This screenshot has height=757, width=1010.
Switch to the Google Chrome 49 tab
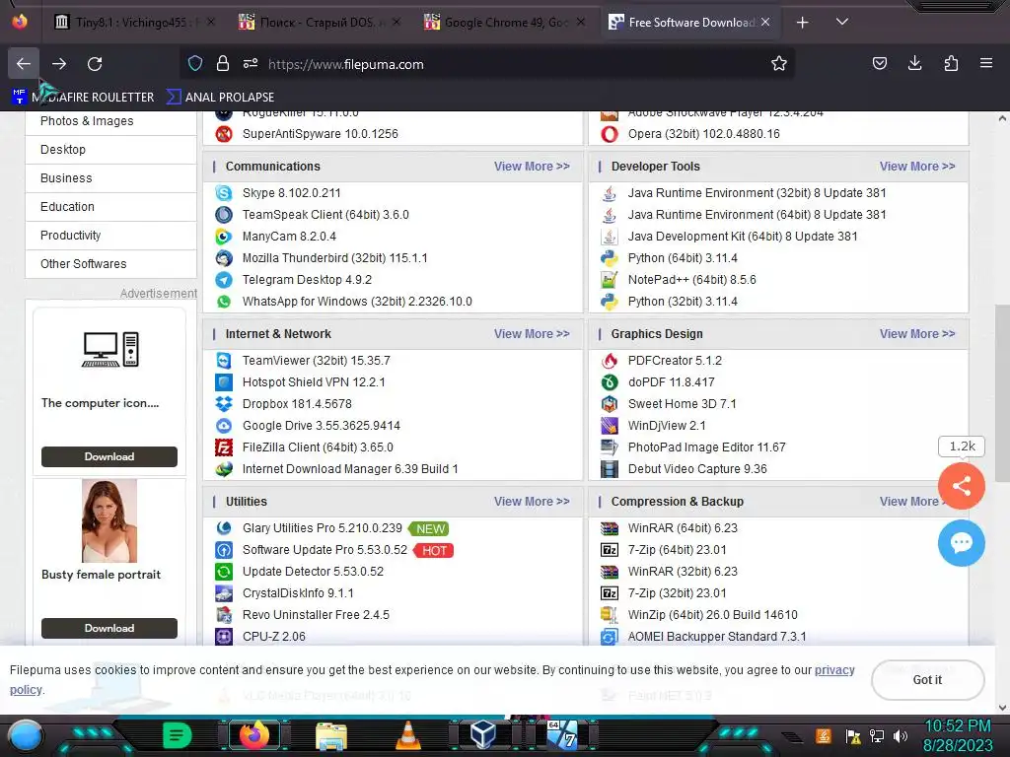(506, 23)
